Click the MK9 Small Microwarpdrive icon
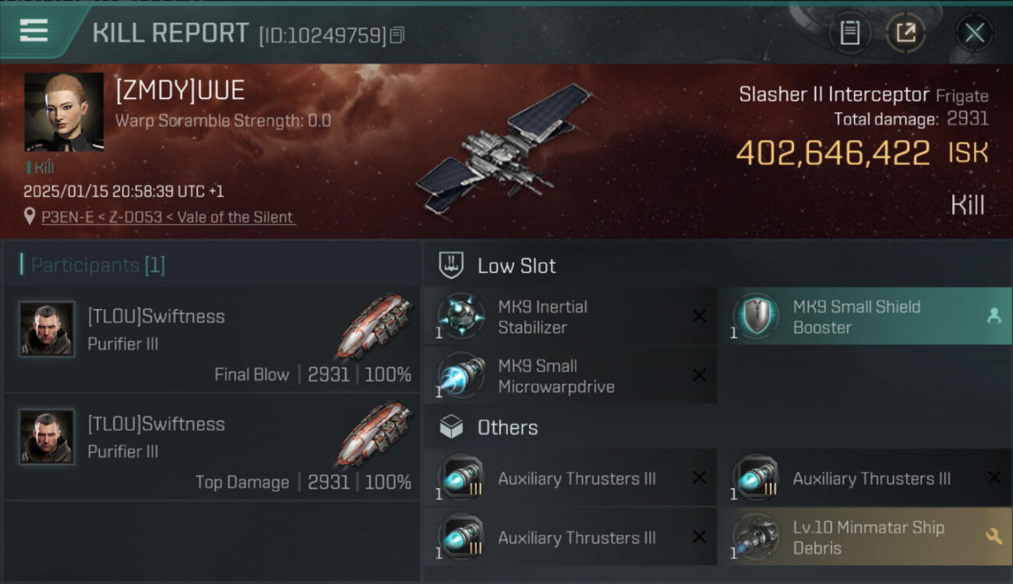The width and height of the screenshot is (1013, 584). (x=461, y=375)
